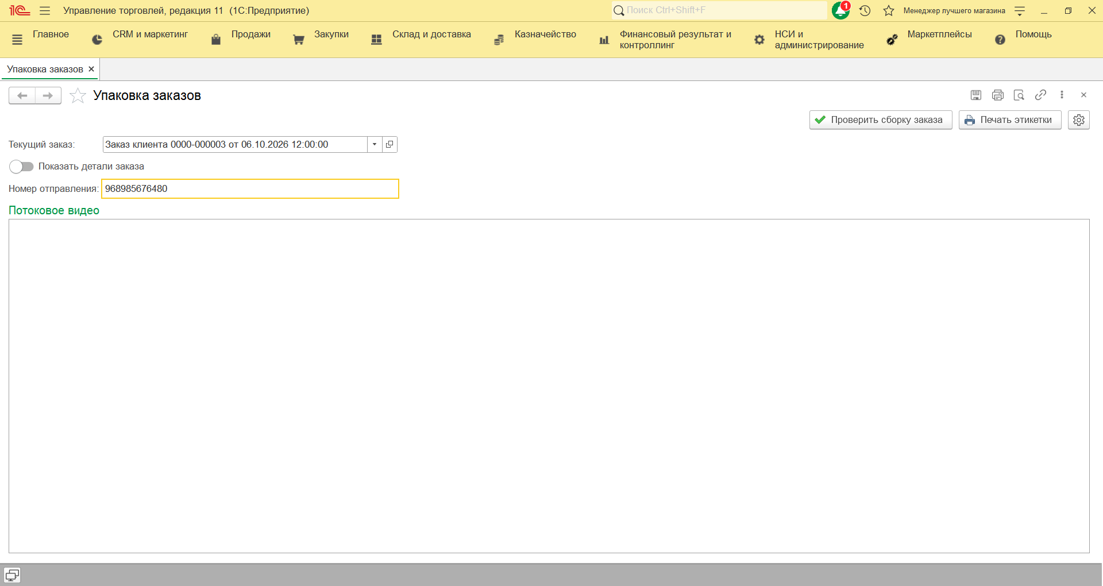
Task: Open the service settings menu beside user name
Action: [x=1020, y=10]
